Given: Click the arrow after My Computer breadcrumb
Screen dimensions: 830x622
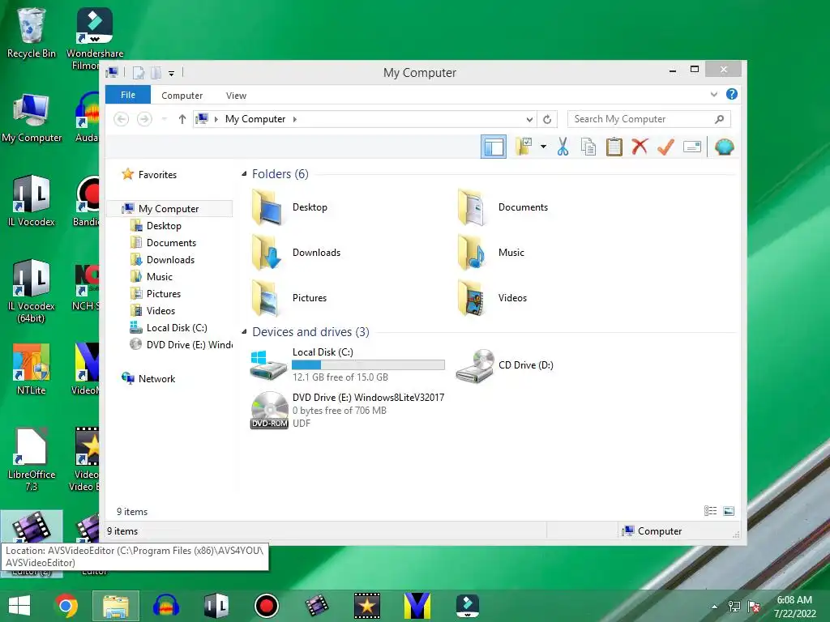Looking at the screenshot, I should tap(295, 119).
